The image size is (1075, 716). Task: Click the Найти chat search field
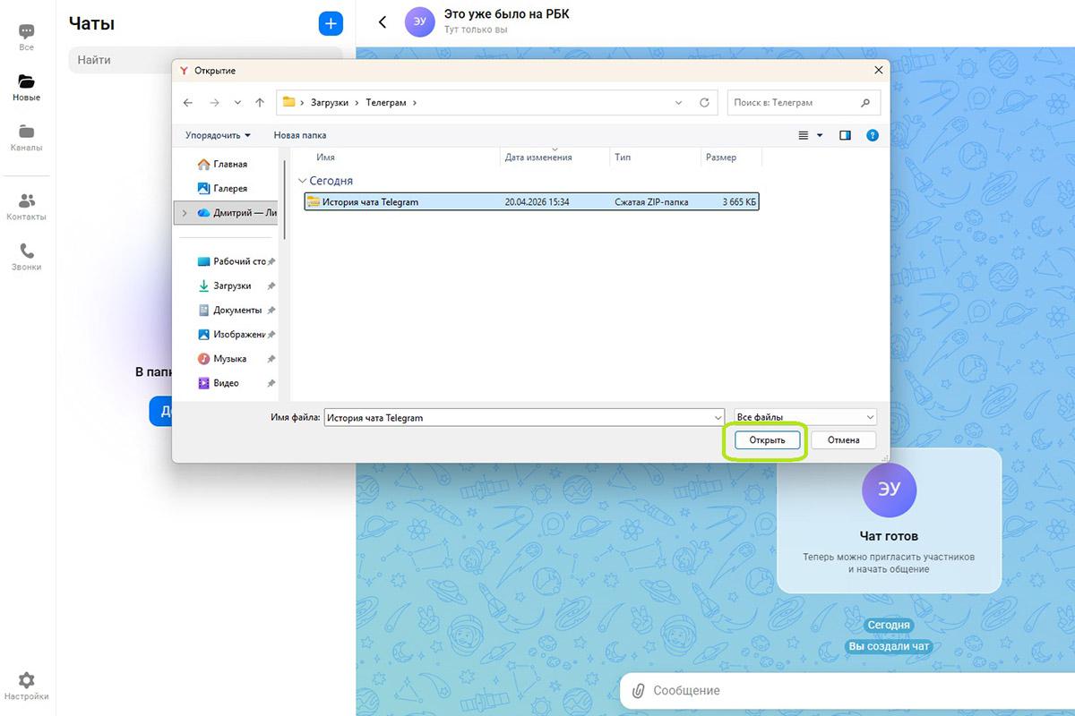(205, 60)
